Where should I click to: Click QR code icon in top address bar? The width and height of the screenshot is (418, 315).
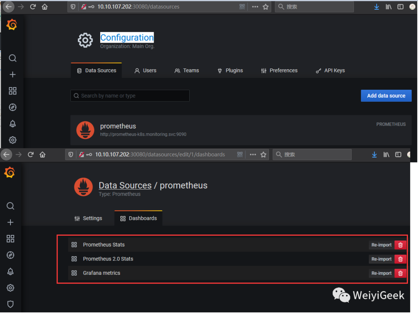[x=242, y=7]
